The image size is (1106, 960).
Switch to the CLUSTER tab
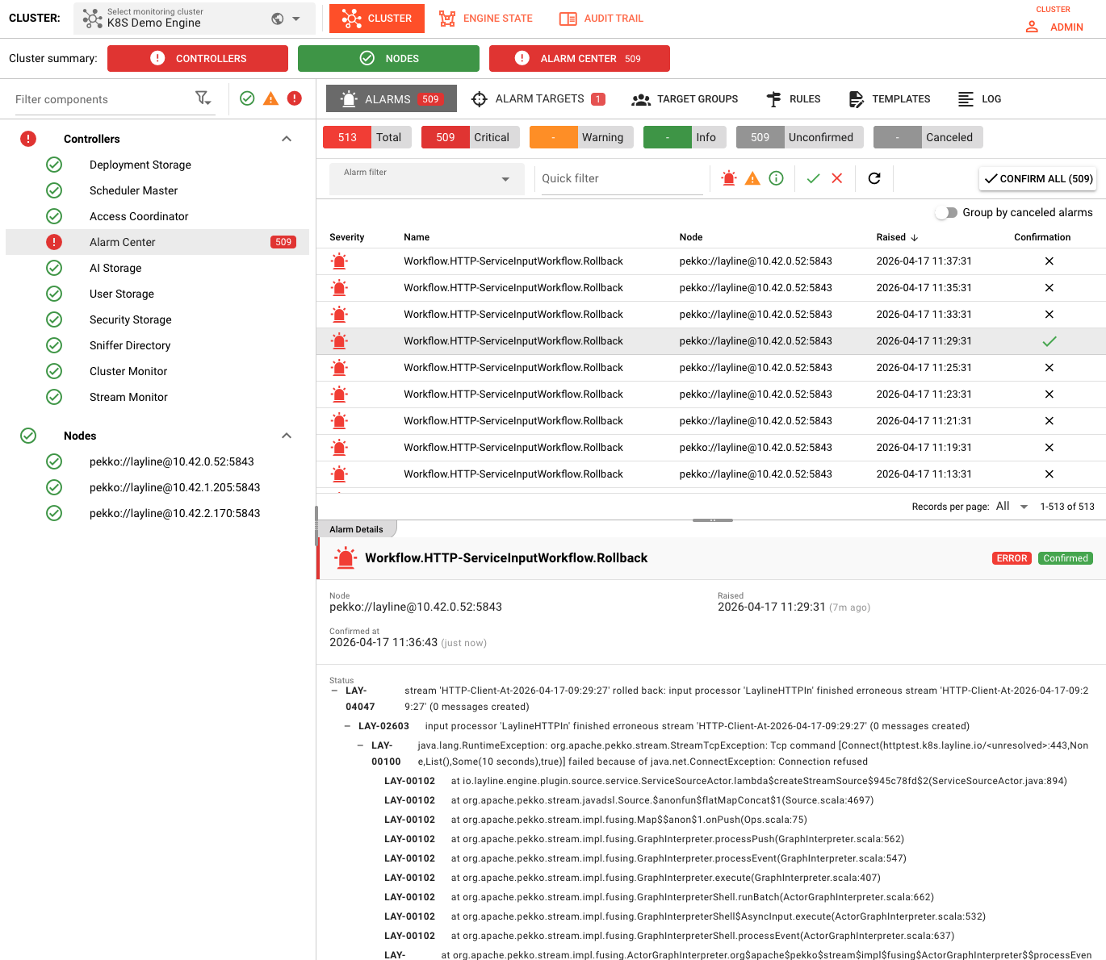pos(377,19)
